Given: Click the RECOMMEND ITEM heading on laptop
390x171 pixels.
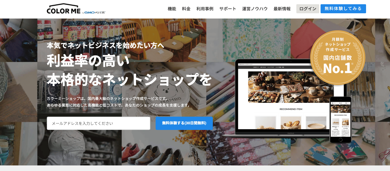Looking at the screenshot, I should [291, 109].
